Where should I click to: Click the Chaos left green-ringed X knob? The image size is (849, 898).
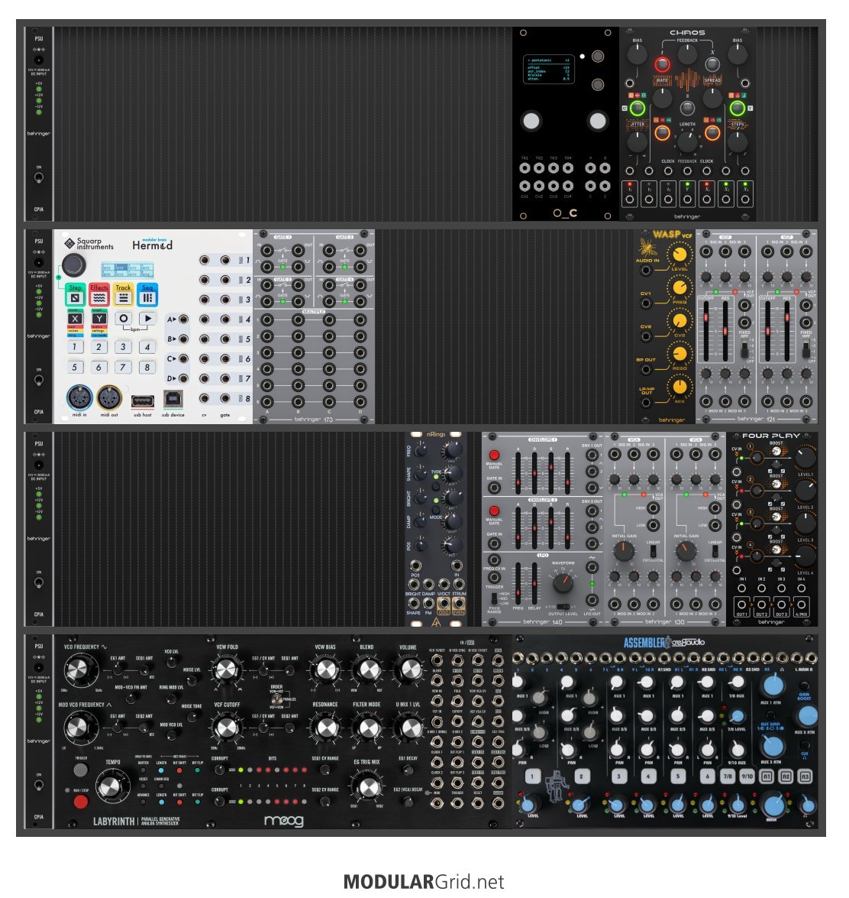coord(638,108)
